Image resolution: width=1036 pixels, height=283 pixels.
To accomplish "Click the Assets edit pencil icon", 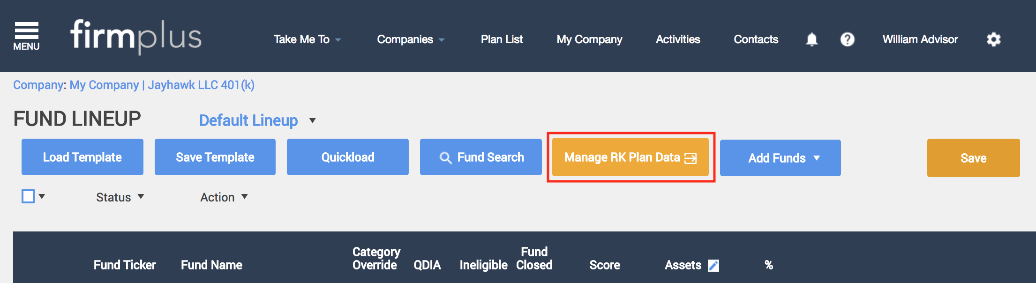I will pos(713,266).
